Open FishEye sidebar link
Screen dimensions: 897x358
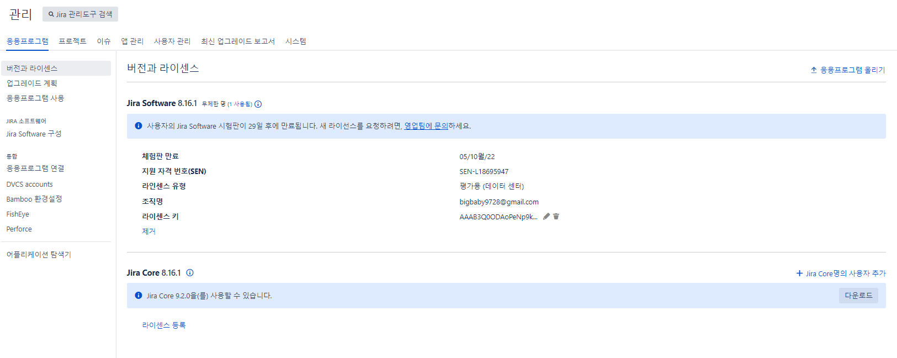18,214
